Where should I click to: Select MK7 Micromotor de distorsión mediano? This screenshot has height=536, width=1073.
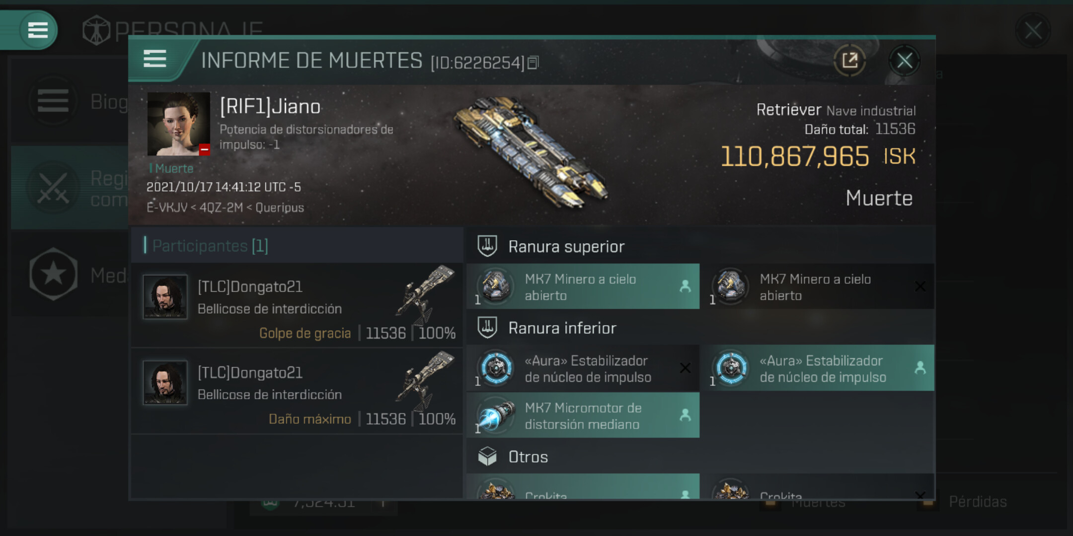coord(583,415)
